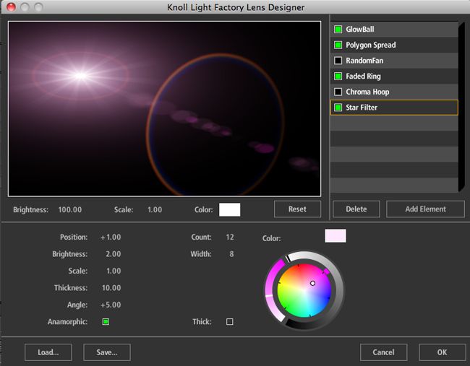This screenshot has height=366, width=470.
Task: Edit the Count value 12
Action: [x=230, y=237]
